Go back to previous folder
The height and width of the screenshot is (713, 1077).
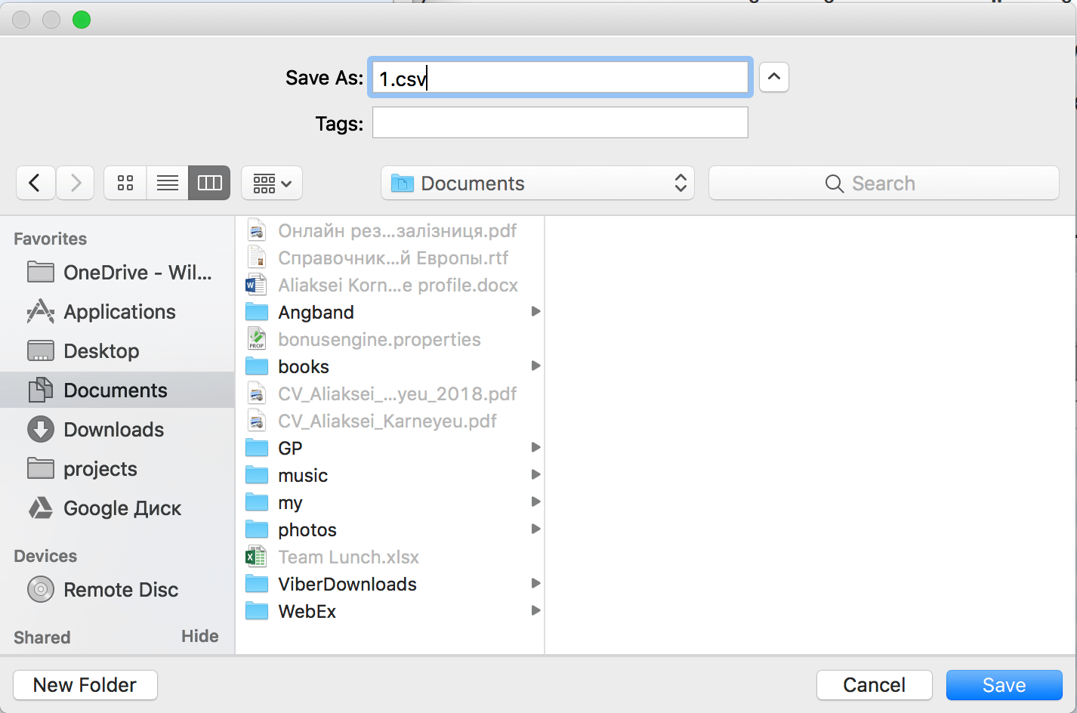tap(35, 183)
